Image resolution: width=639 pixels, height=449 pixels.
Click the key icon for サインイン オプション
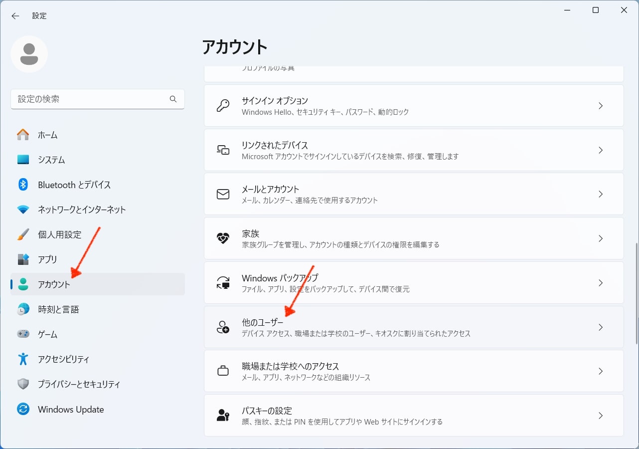coord(223,106)
